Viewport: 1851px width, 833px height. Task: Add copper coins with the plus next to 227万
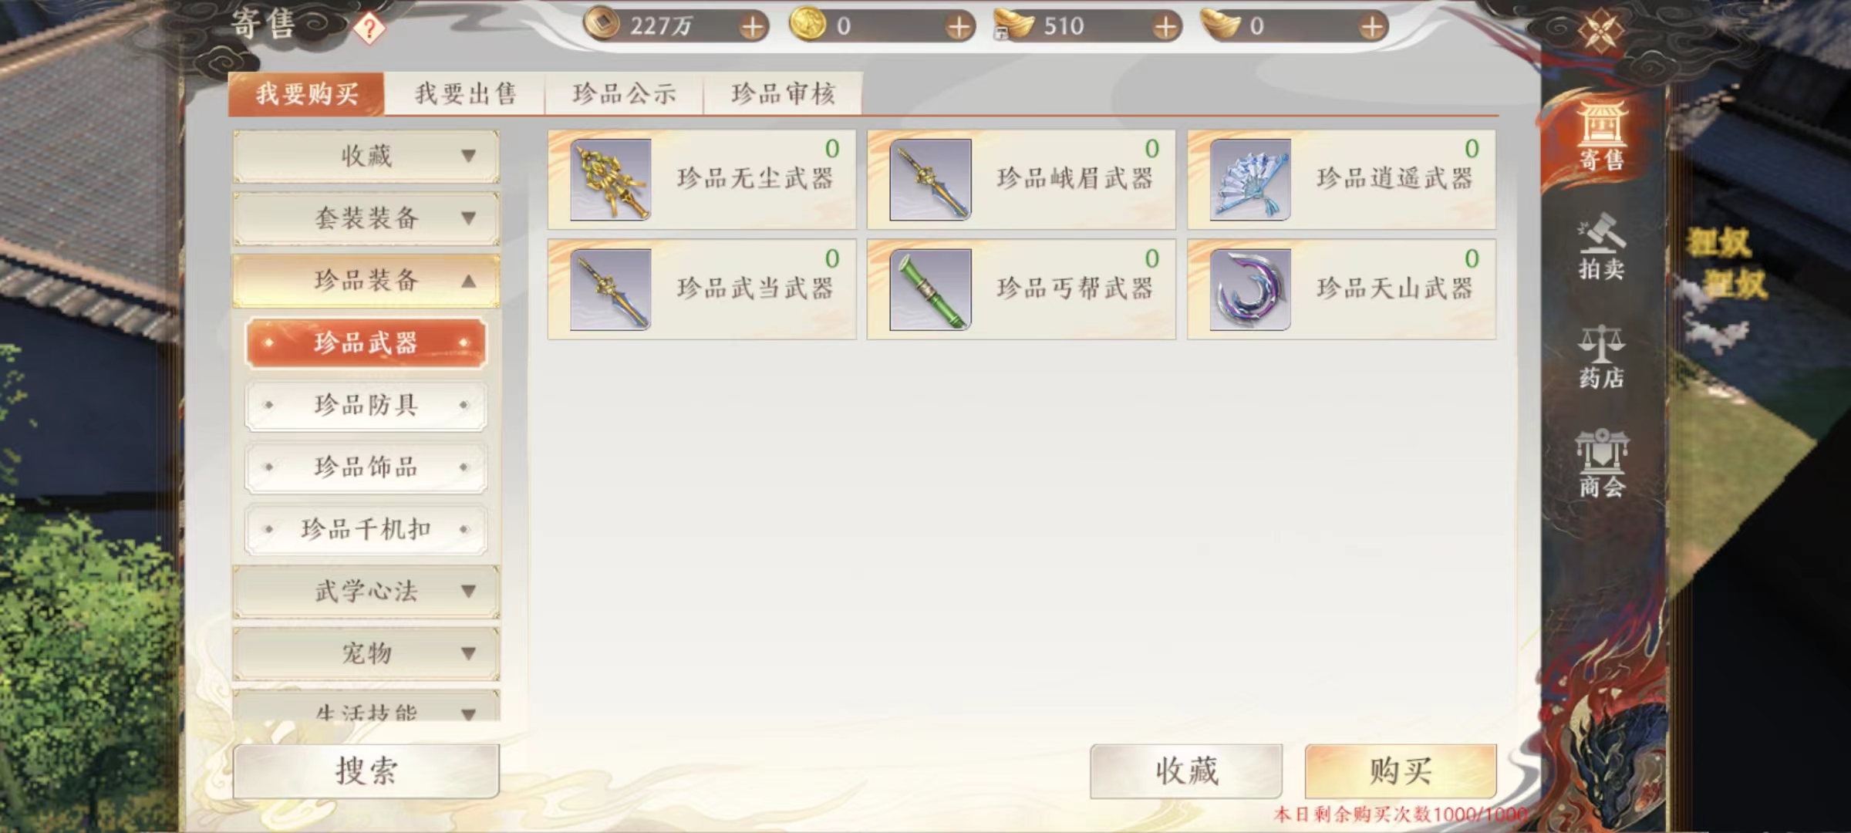tap(752, 27)
